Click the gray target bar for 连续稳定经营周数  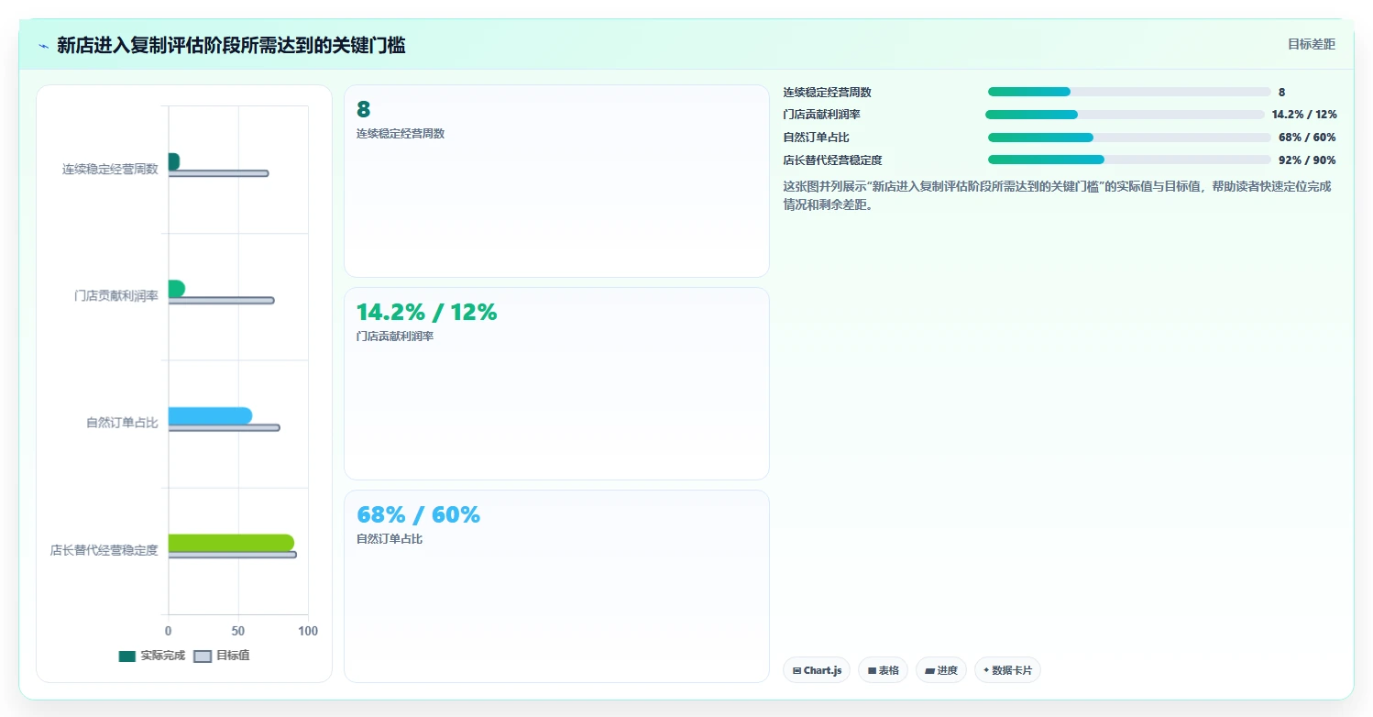click(x=218, y=173)
